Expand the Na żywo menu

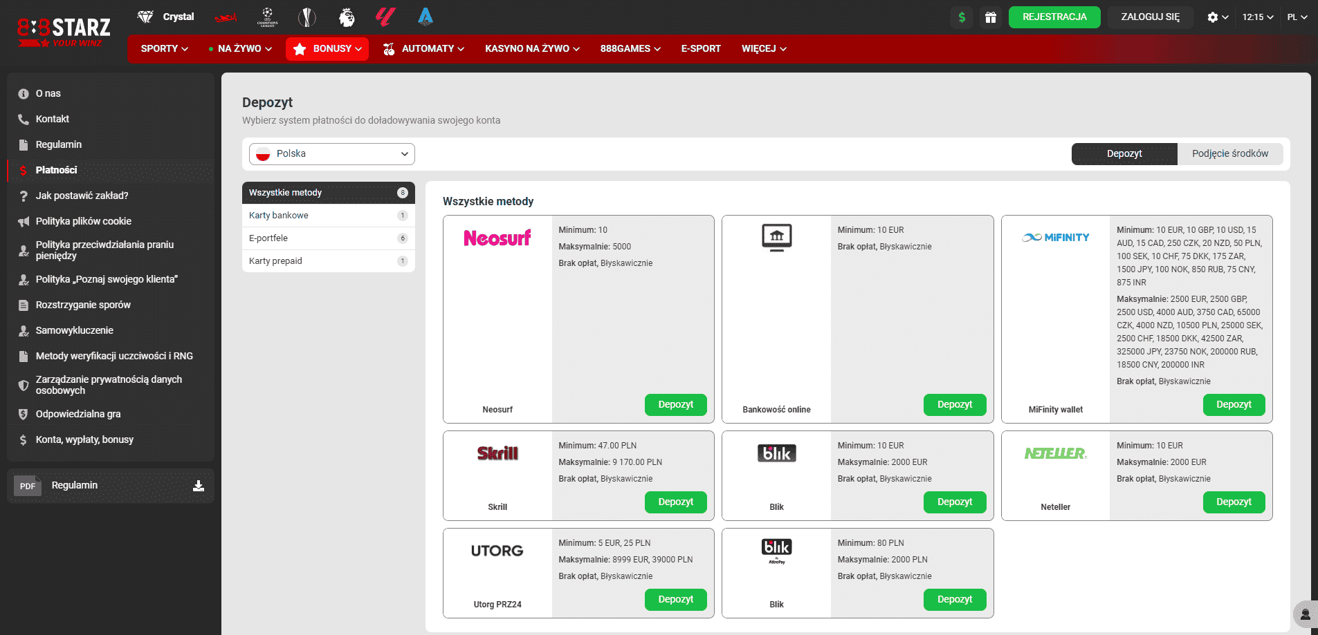(x=240, y=49)
